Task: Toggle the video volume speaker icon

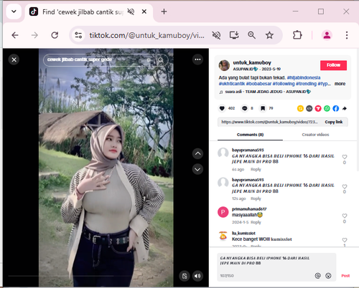Action: click(197, 276)
